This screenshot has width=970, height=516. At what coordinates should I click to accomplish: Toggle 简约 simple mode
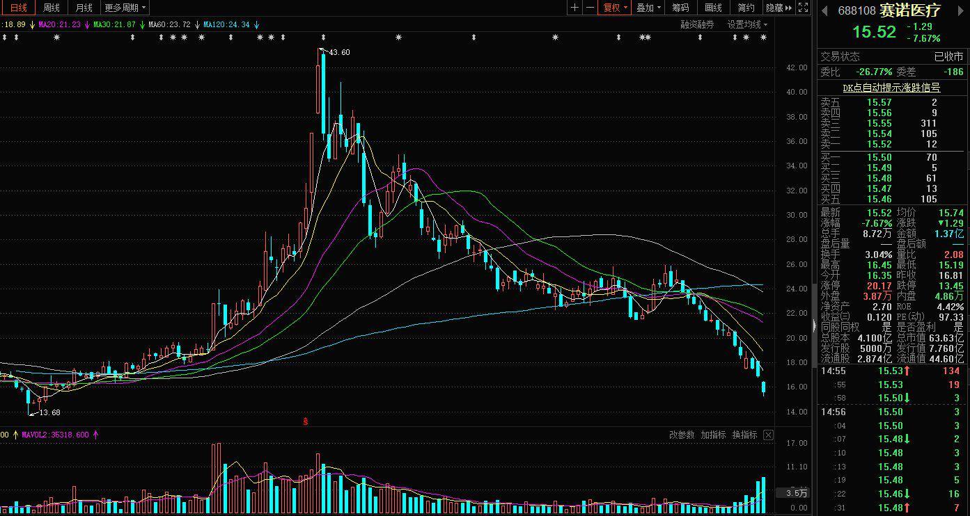(x=746, y=8)
